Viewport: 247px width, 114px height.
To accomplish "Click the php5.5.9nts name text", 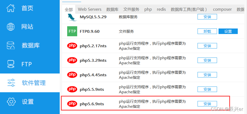I will pyautogui.click(x=92, y=89).
